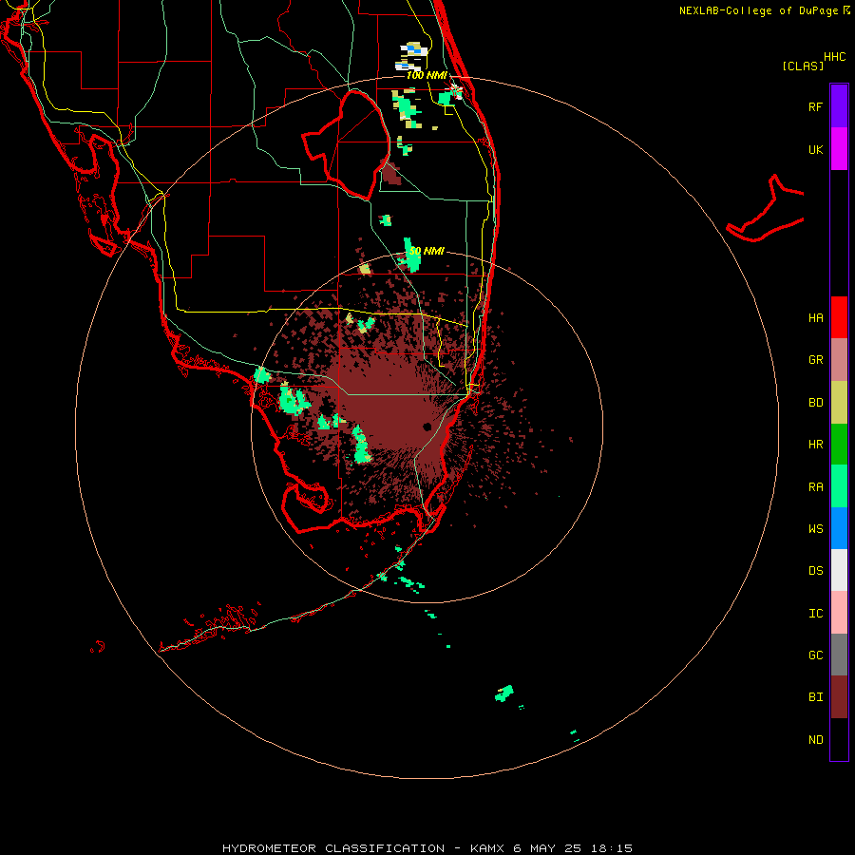Click the 'GC' legend label
Screen dimensions: 855x855
815,655
